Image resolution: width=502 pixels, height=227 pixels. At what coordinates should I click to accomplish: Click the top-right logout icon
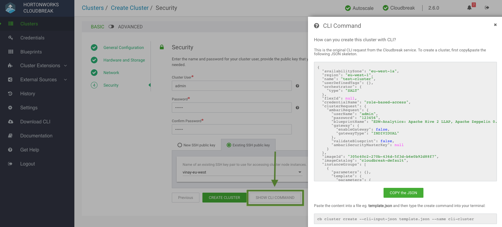tap(487, 7)
